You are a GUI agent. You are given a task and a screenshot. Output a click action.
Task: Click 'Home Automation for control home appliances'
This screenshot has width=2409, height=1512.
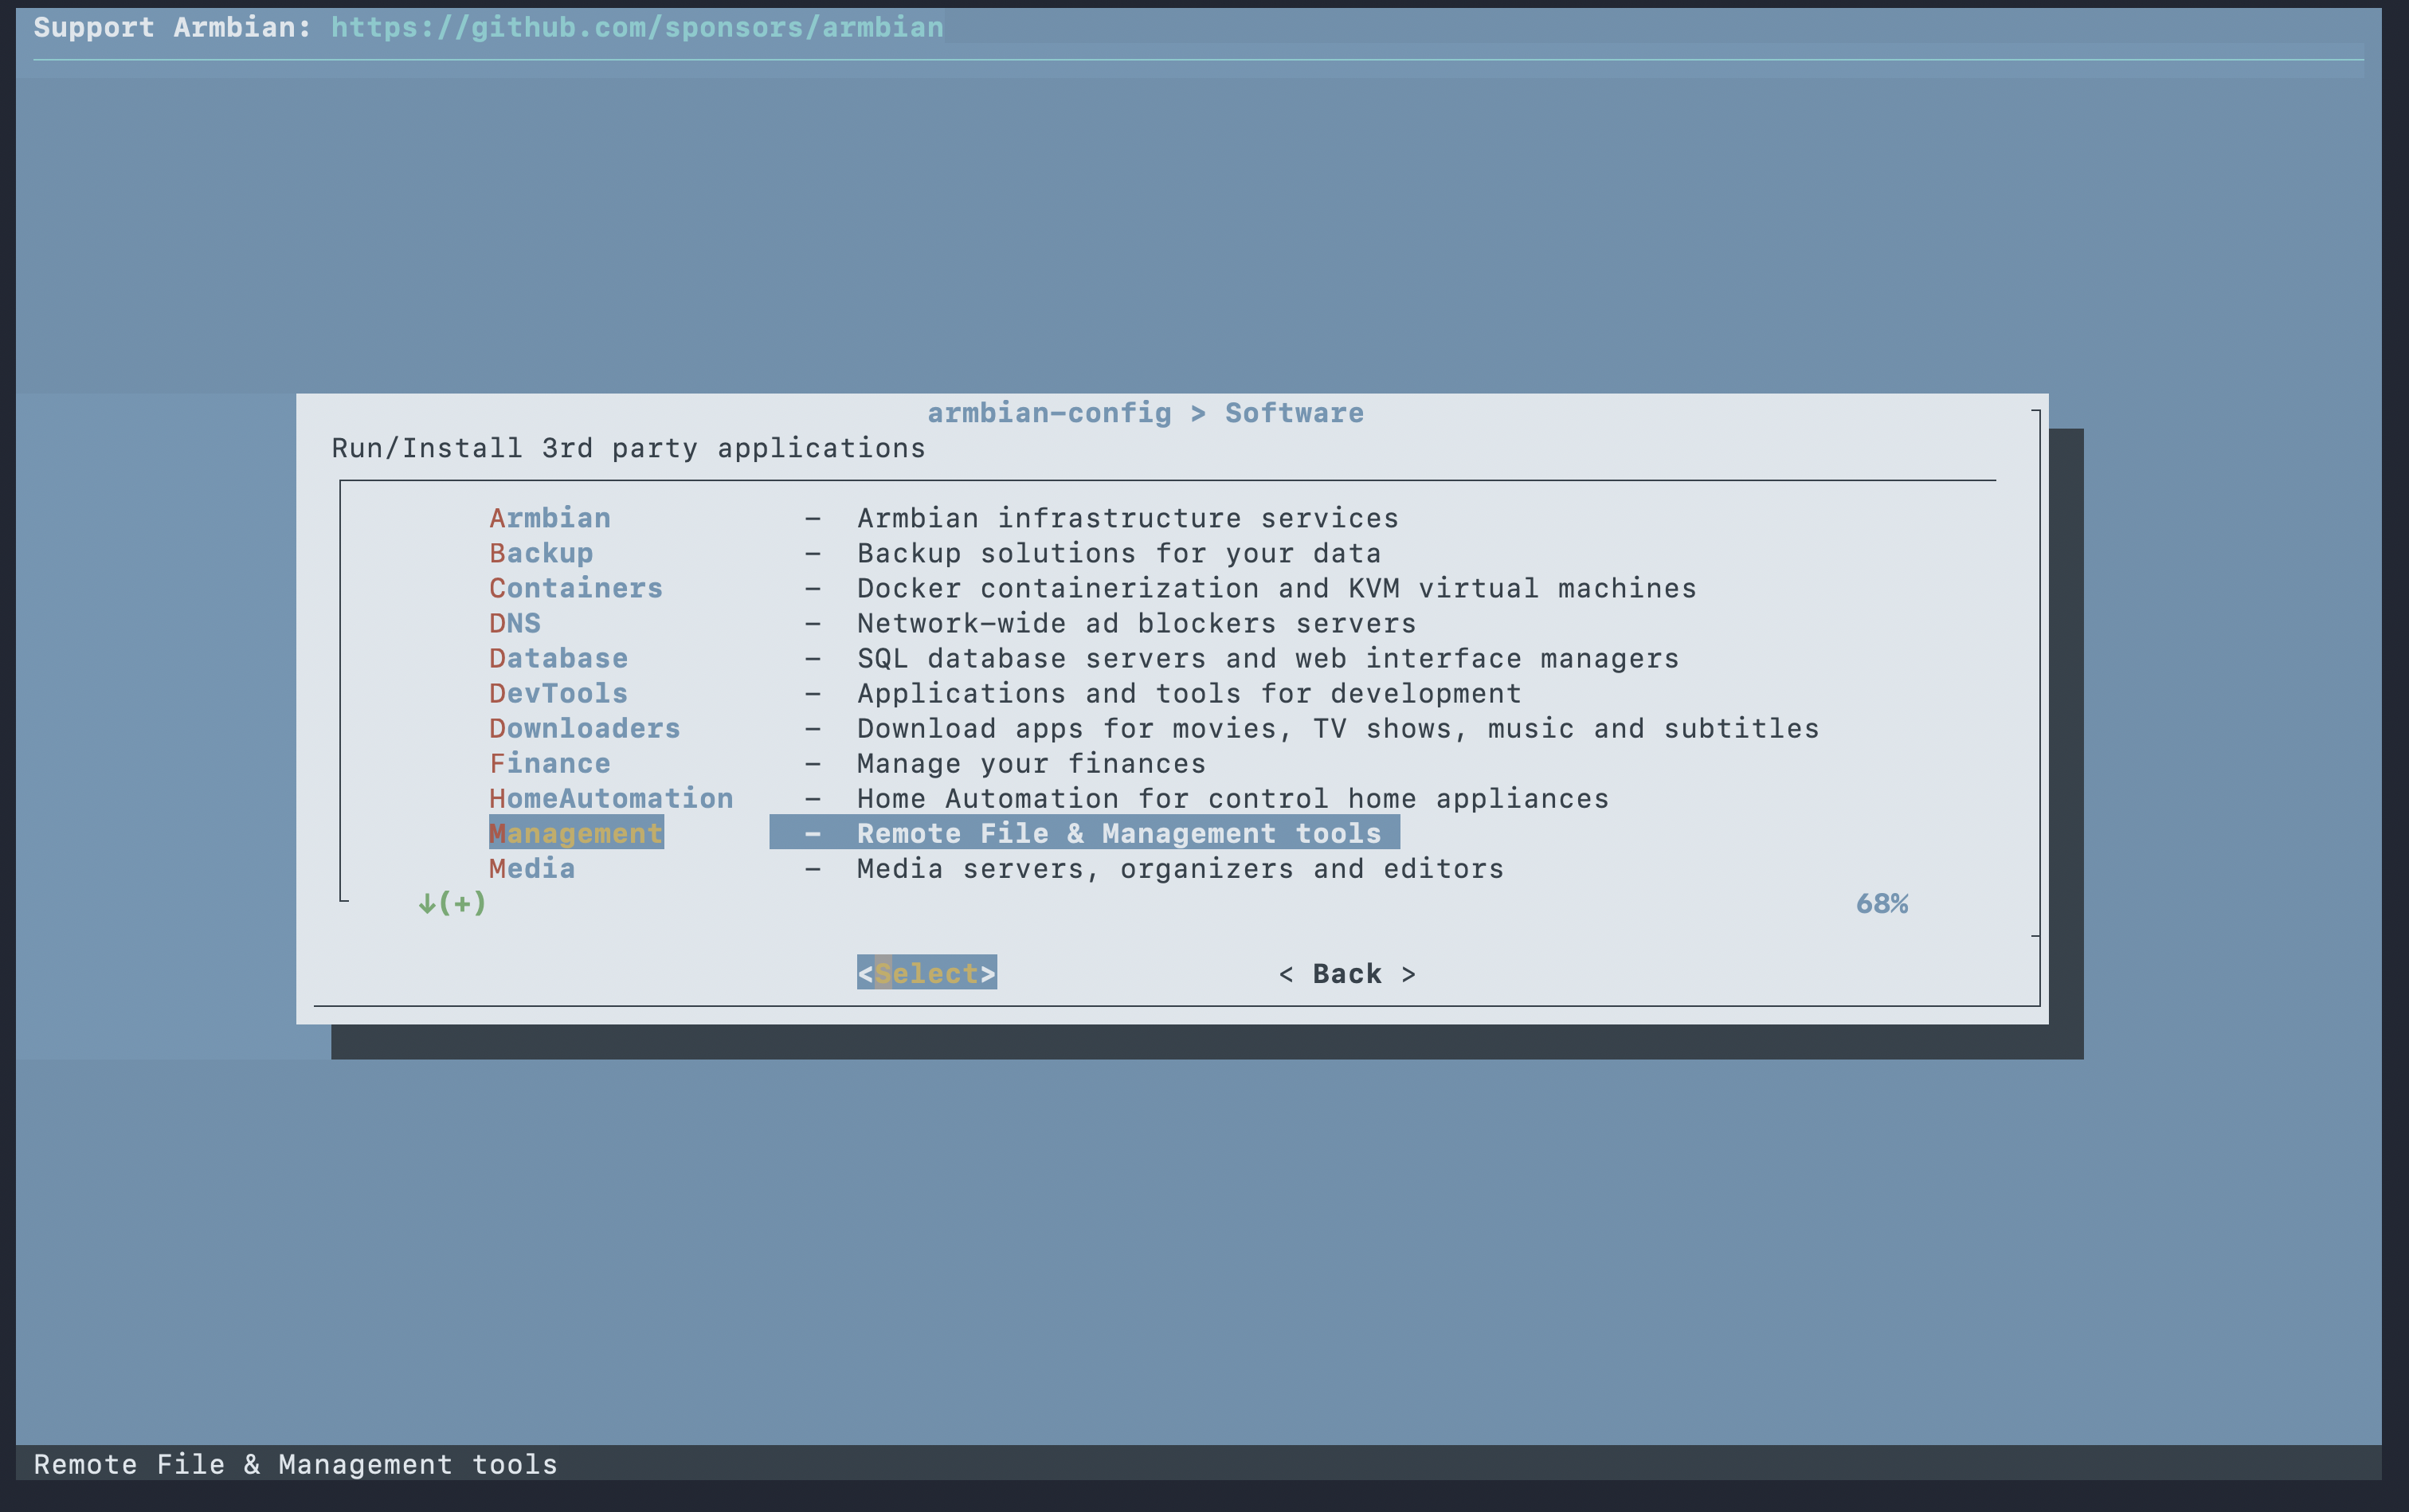tap(1233, 798)
